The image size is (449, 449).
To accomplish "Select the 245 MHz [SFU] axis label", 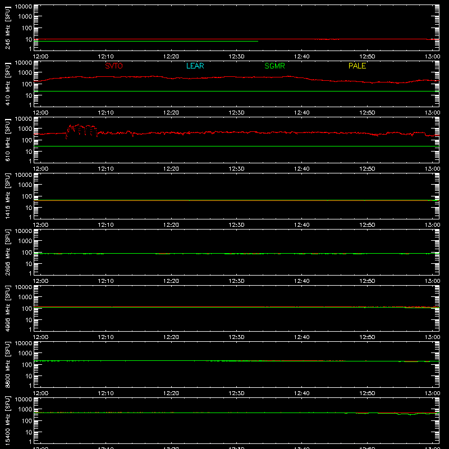I will 7,28.
